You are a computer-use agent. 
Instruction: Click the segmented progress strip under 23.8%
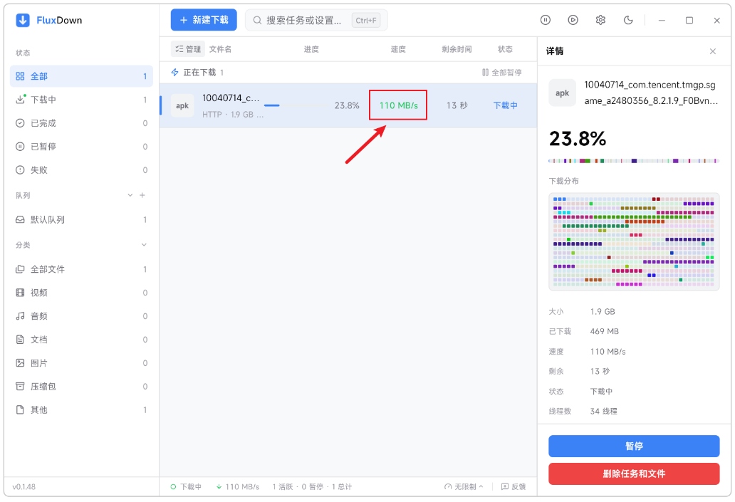(x=634, y=161)
